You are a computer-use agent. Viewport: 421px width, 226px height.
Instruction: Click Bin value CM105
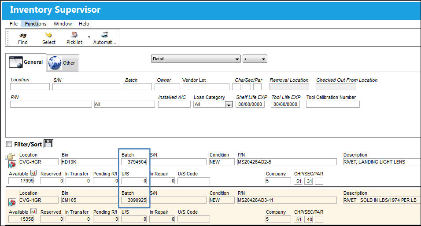[89, 200]
